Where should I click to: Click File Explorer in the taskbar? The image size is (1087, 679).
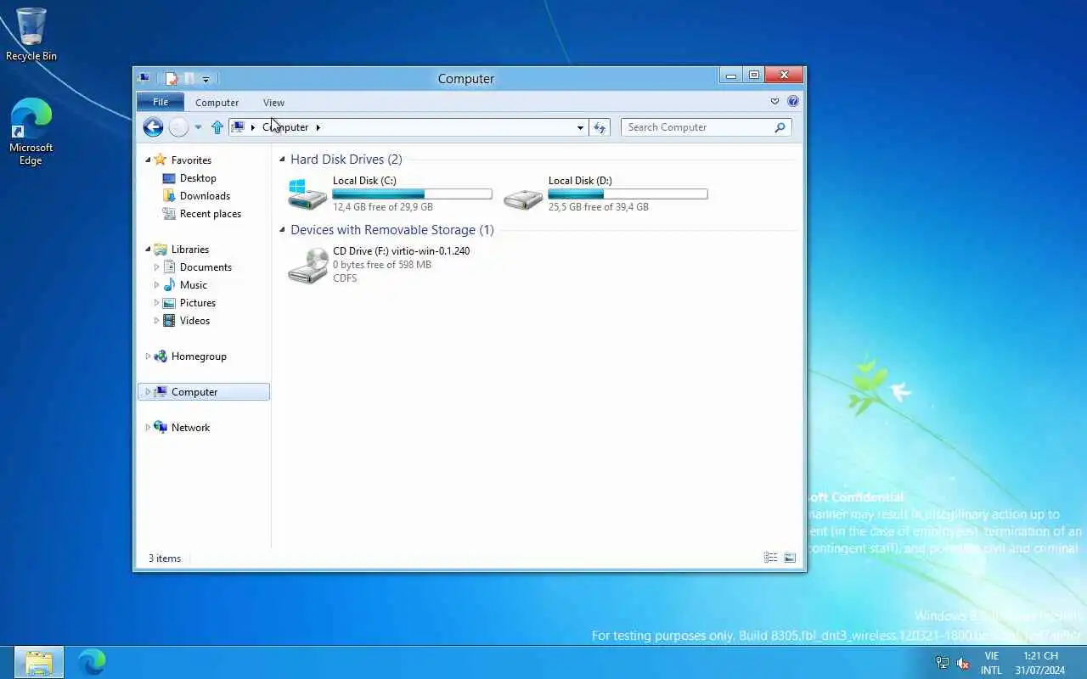coord(39,662)
